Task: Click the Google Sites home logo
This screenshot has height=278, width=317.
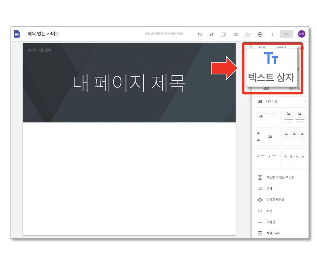Action: coord(17,34)
